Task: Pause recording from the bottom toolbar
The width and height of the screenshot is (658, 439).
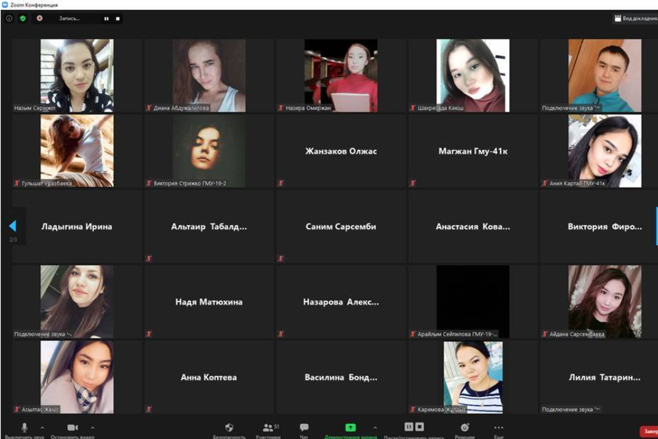Action: click(409, 427)
